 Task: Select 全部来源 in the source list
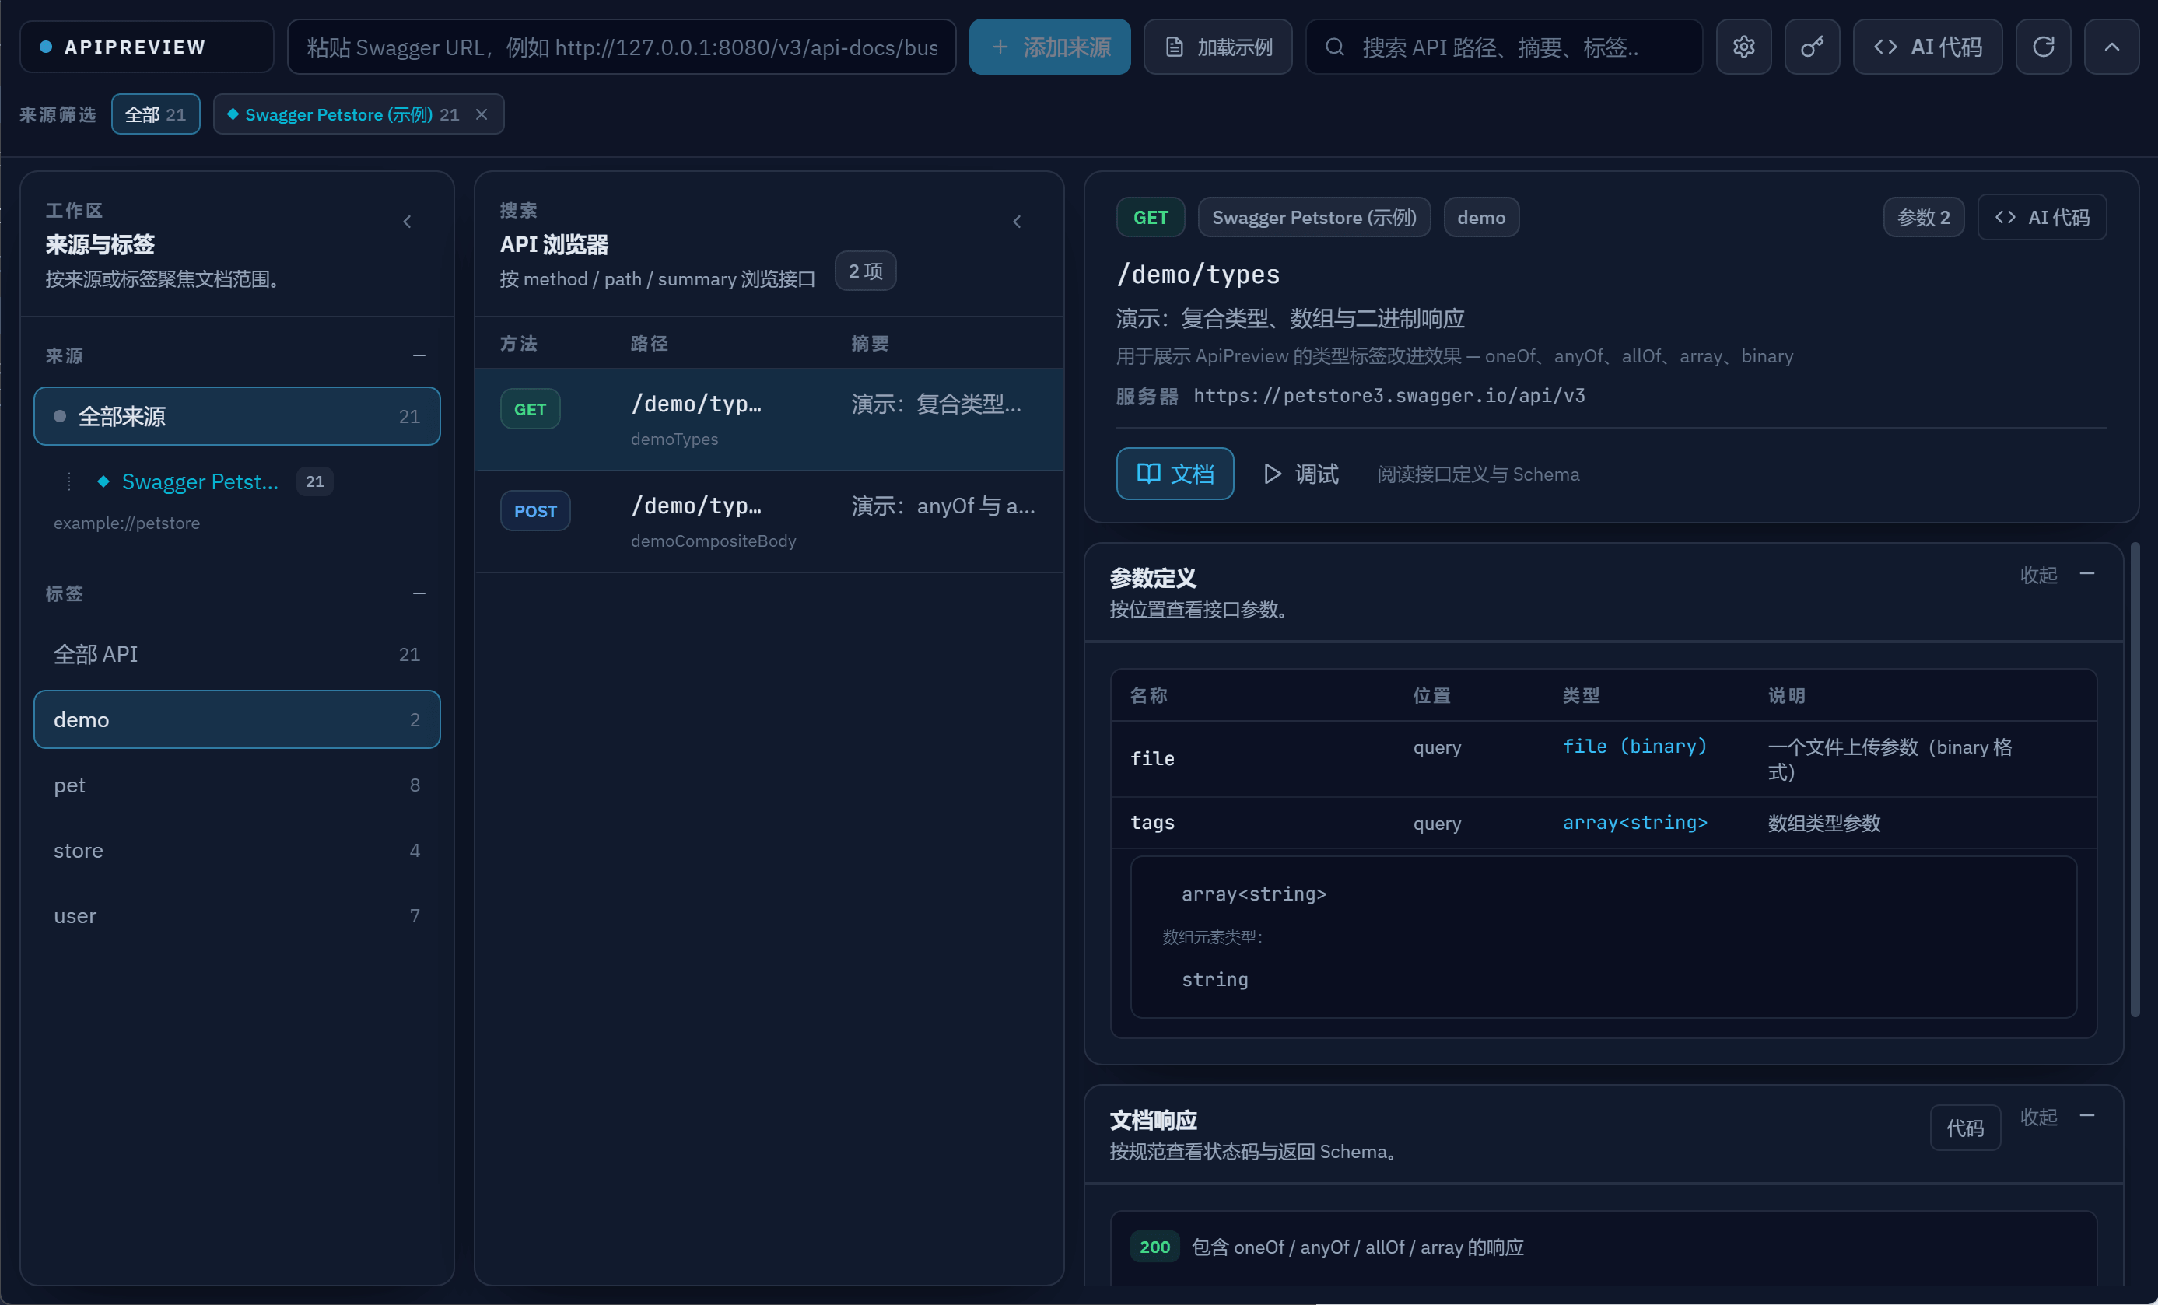pos(236,416)
